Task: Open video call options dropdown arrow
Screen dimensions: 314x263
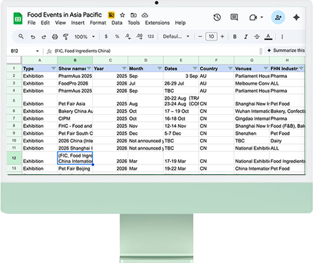Action: (x=261, y=17)
